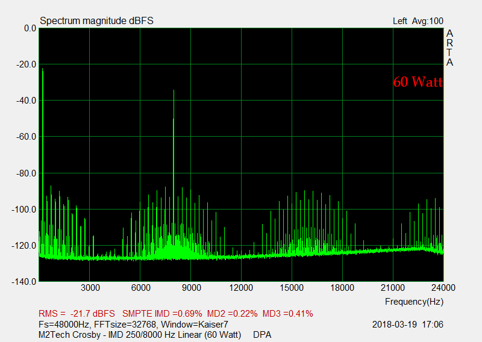The width and height of the screenshot is (482, 342).
Task: Click the 'MD2 =0.22%' readout
Action: click(x=233, y=314)
